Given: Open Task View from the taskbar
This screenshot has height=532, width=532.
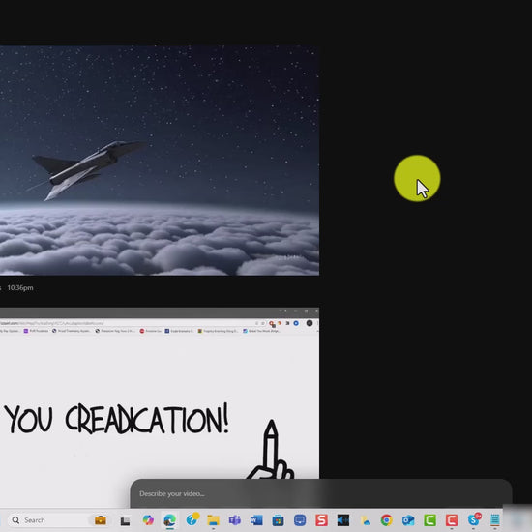Looking at the screenshot, I should point(125,520).
